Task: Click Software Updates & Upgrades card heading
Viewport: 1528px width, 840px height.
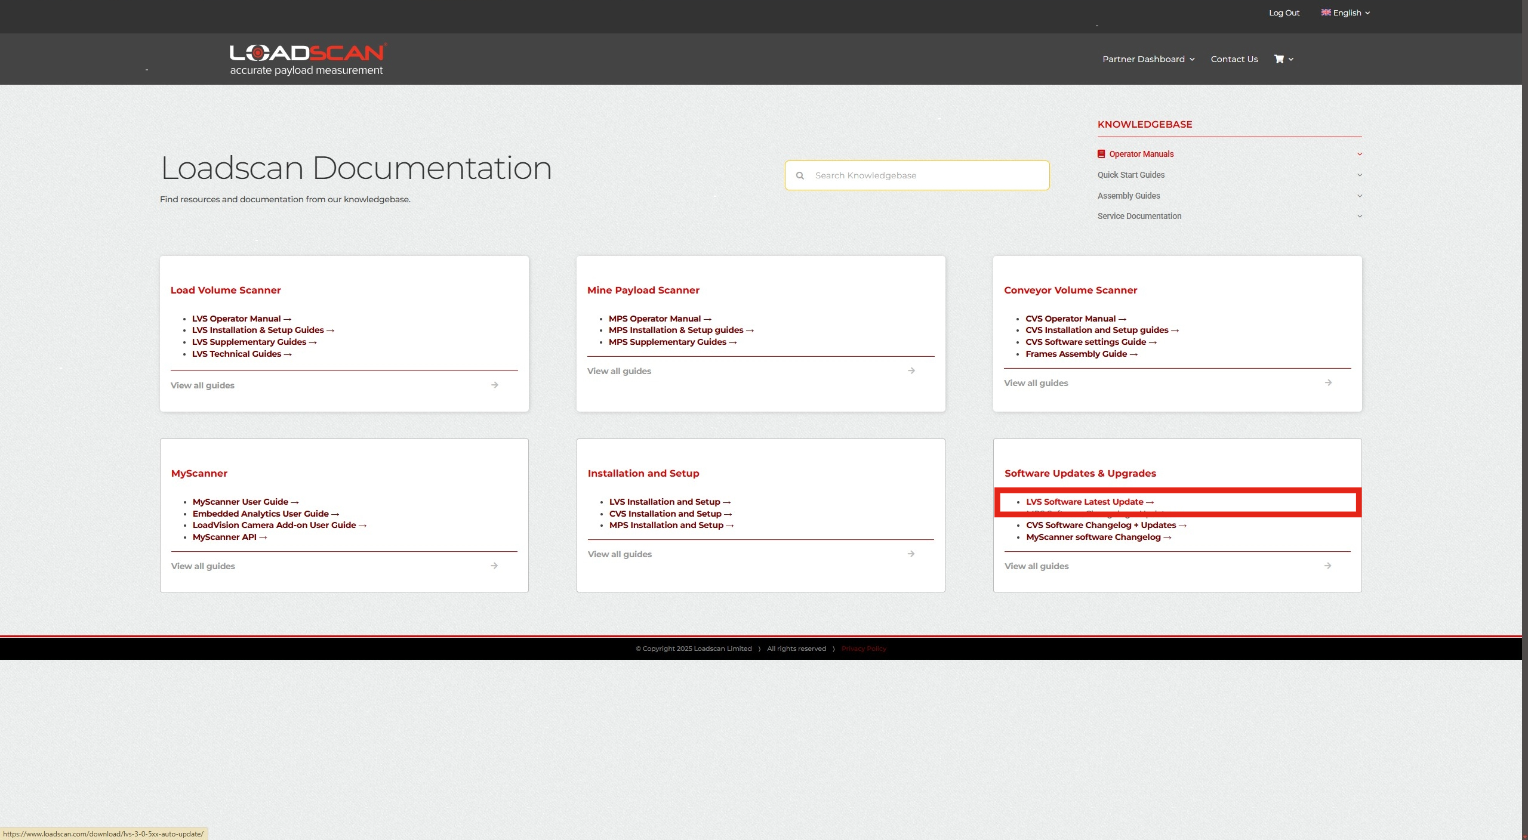Action: (x=1080, y=473)
